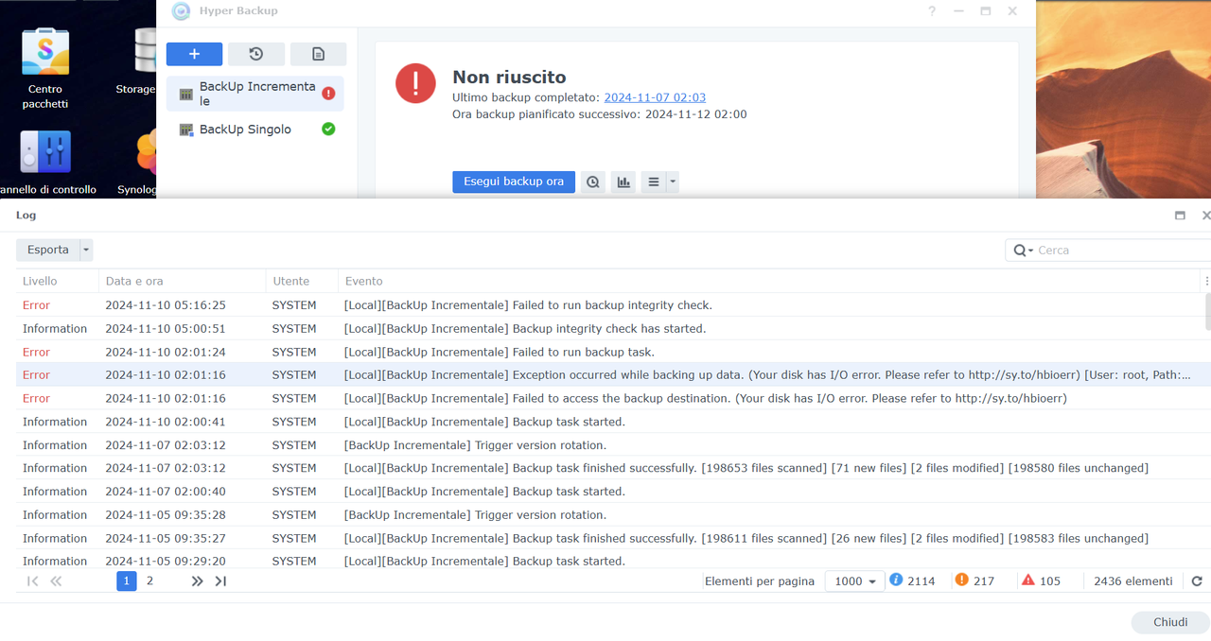The height and width of the screenshot is (641, 1211).
Task: Select 2024-11-07 02:03:12 Trigger version rotation row
Action: click(x=611, y=445)
